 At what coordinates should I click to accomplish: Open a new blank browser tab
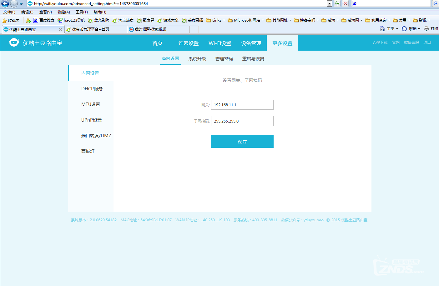click(x=194, y=29)
